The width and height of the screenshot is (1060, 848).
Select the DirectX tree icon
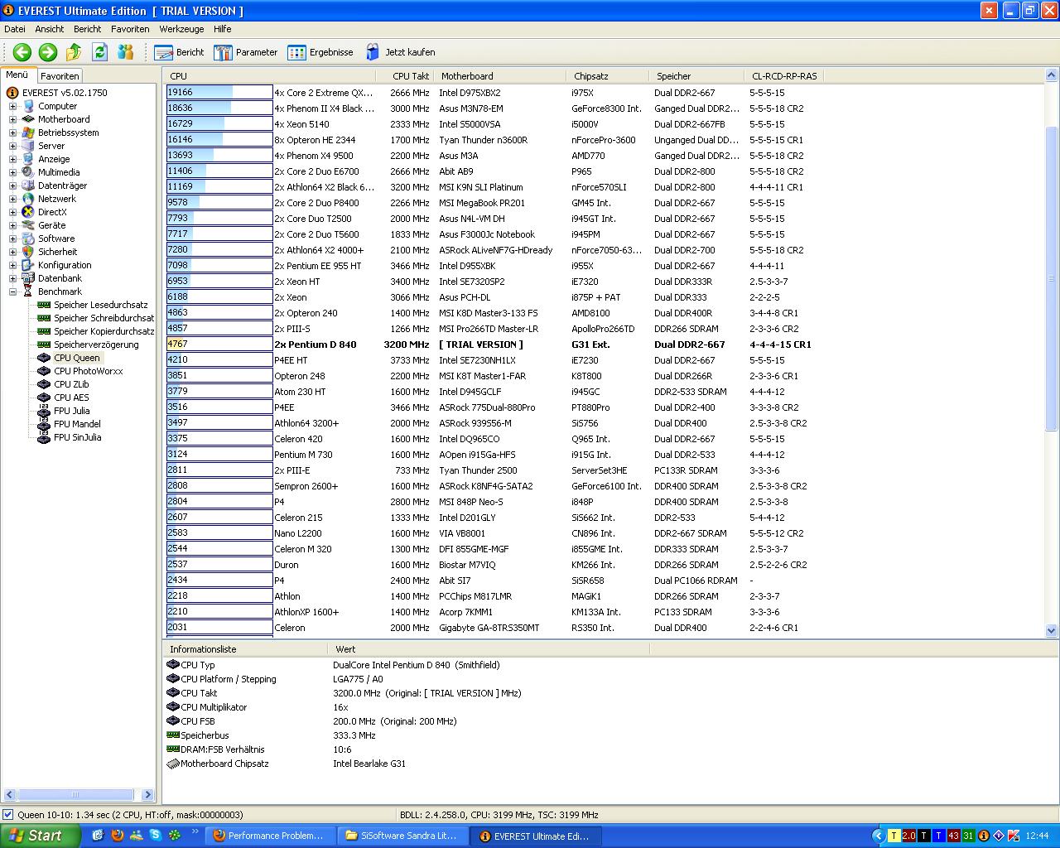28,212
